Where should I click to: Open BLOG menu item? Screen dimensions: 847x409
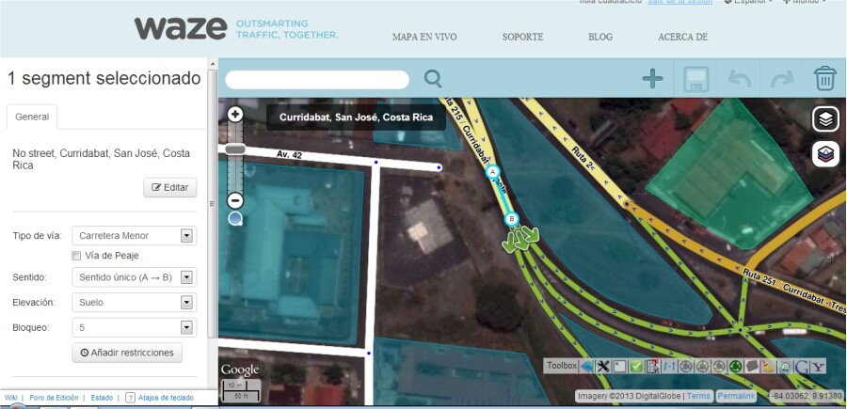600,38
